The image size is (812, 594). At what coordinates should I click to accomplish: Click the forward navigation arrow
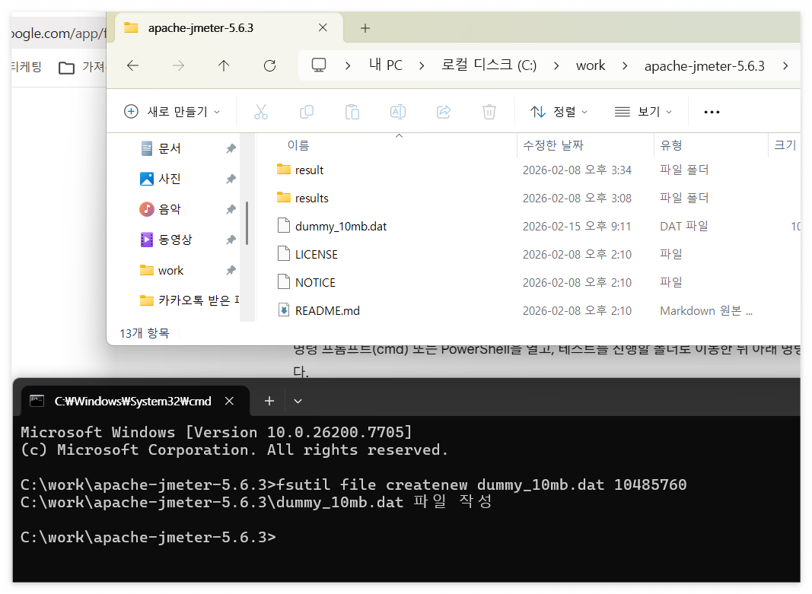(x=178, y=65)
